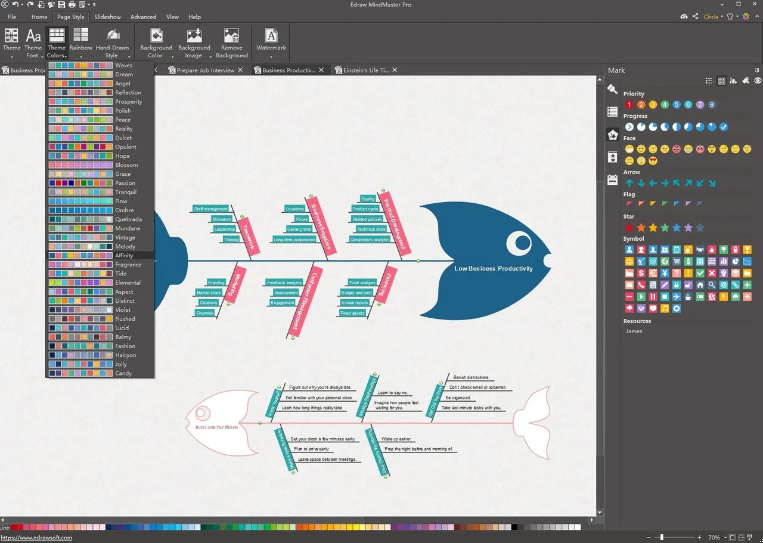This screenshot has width=763, height=543.
Task: Click the Undo arrow in quick access
Action: pyautogui.click(x=15, y=5)
